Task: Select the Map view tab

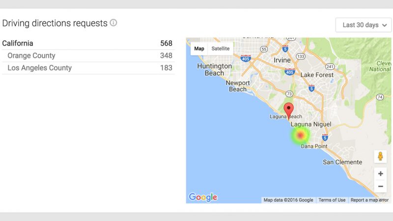Action: [199, 49]
